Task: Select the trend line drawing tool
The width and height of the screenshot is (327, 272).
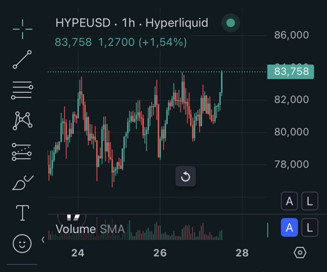Action: 22,60
